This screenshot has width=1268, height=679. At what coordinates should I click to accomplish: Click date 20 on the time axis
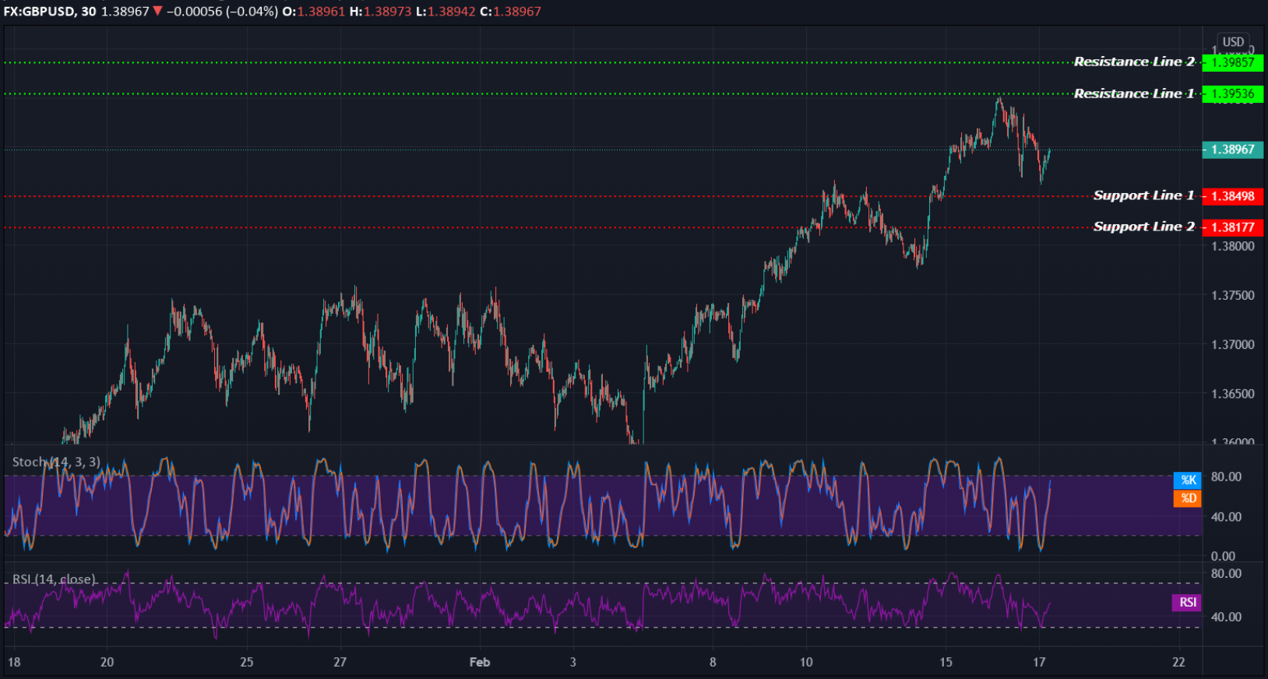click(x=107, y=662)
